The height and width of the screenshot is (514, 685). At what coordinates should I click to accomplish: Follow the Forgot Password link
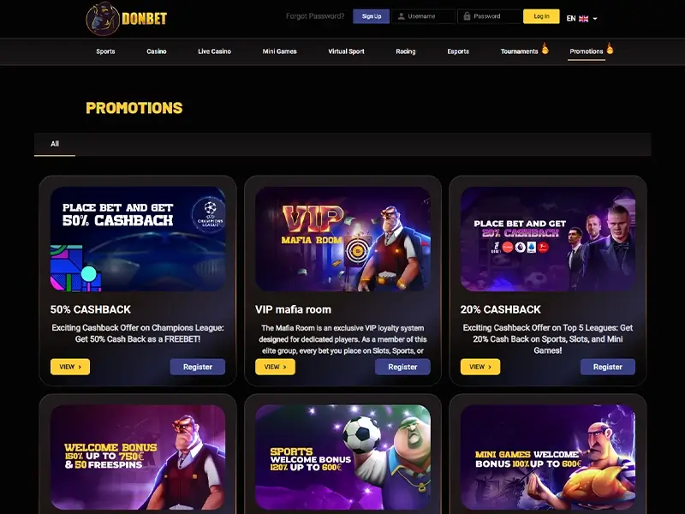click(315, 16)
